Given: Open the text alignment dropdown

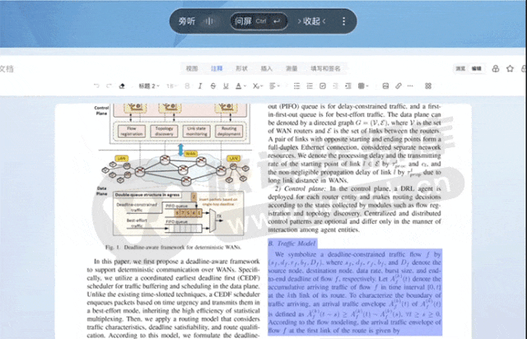Looking at the screenshot, I should [x=274, y=86].
